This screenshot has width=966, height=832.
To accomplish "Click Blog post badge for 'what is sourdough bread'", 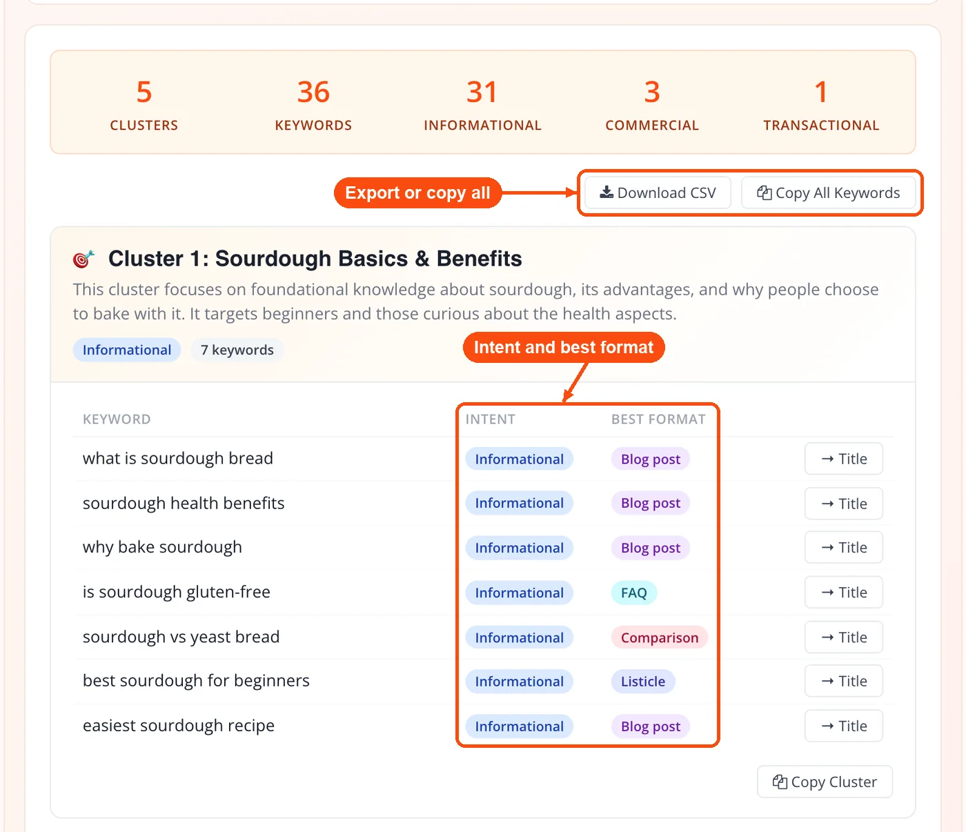I will pyautogui.click(x=651, y=459).
